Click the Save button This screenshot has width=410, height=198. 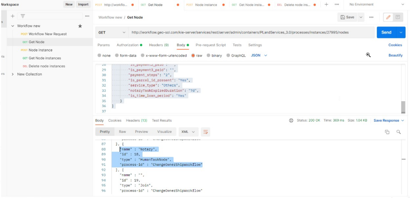[348, 17]
